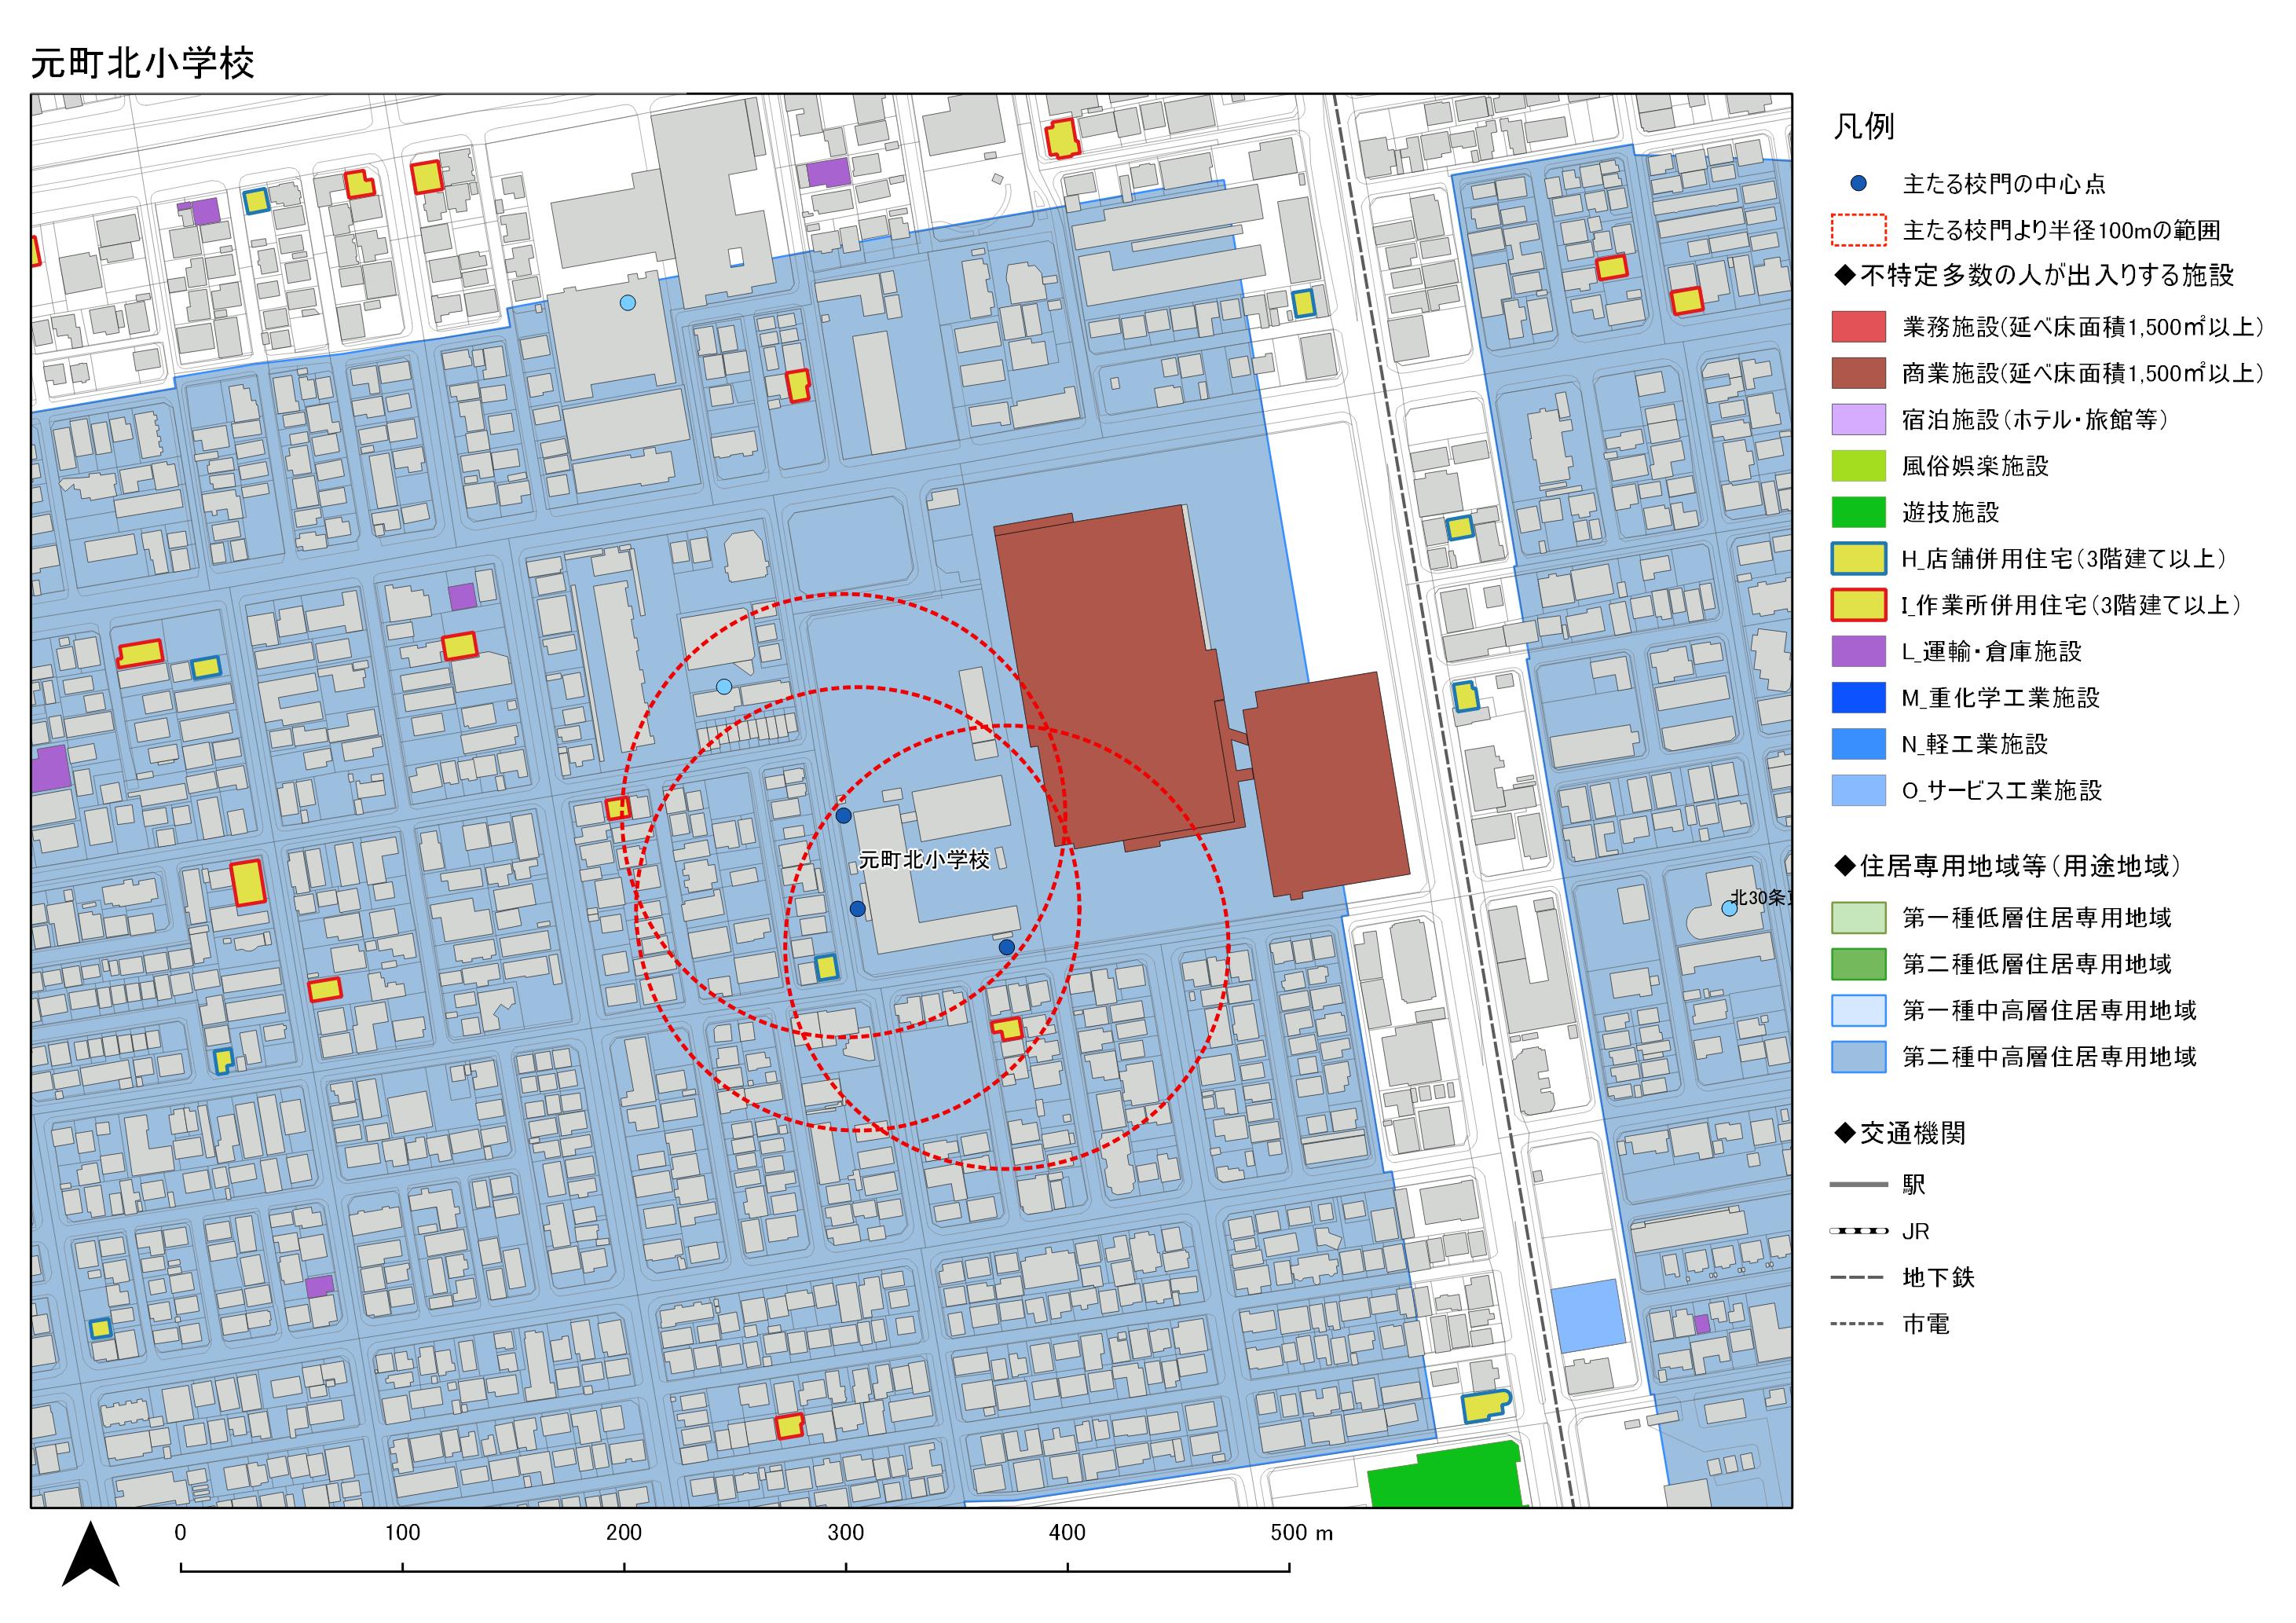The image size is (2296, 1623).
Task: Click the brown 商業施設 color swatch
Action: (x=1858, y=373)
